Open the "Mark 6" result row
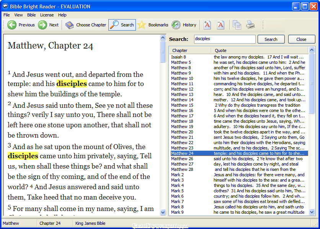 [x=239, y=196]
